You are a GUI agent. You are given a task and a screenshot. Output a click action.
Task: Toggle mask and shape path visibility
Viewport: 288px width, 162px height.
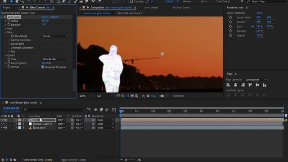(127, 96)
